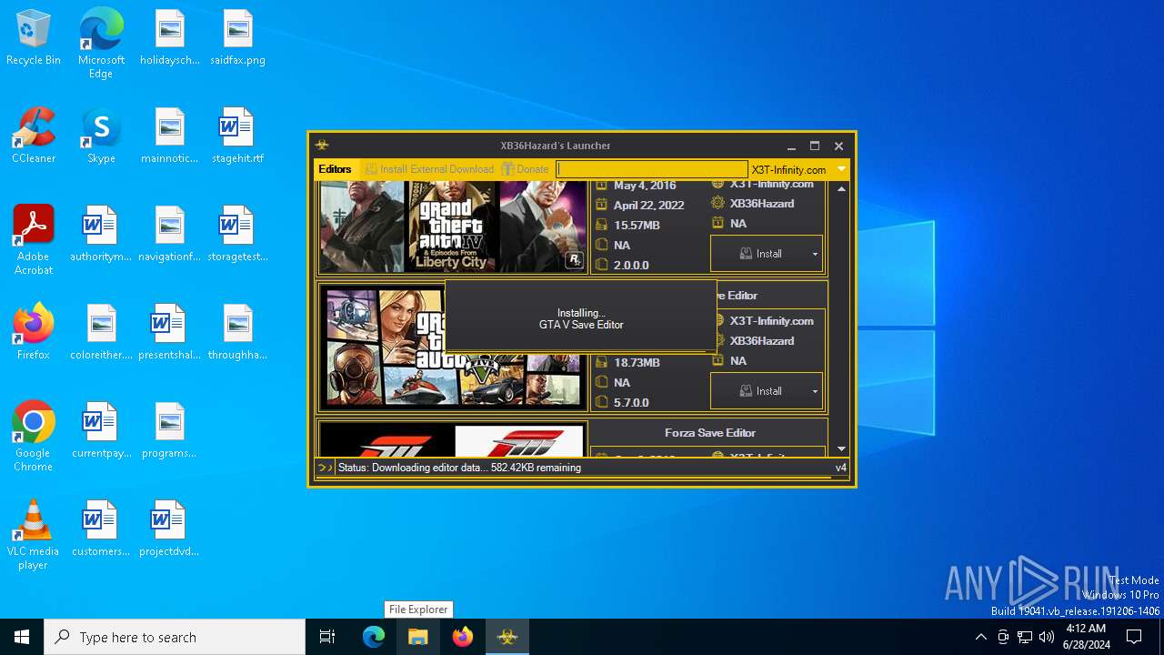The image size is (1164, 655).
Task: Click the console arrow icon in status bar
Action: 325,468
